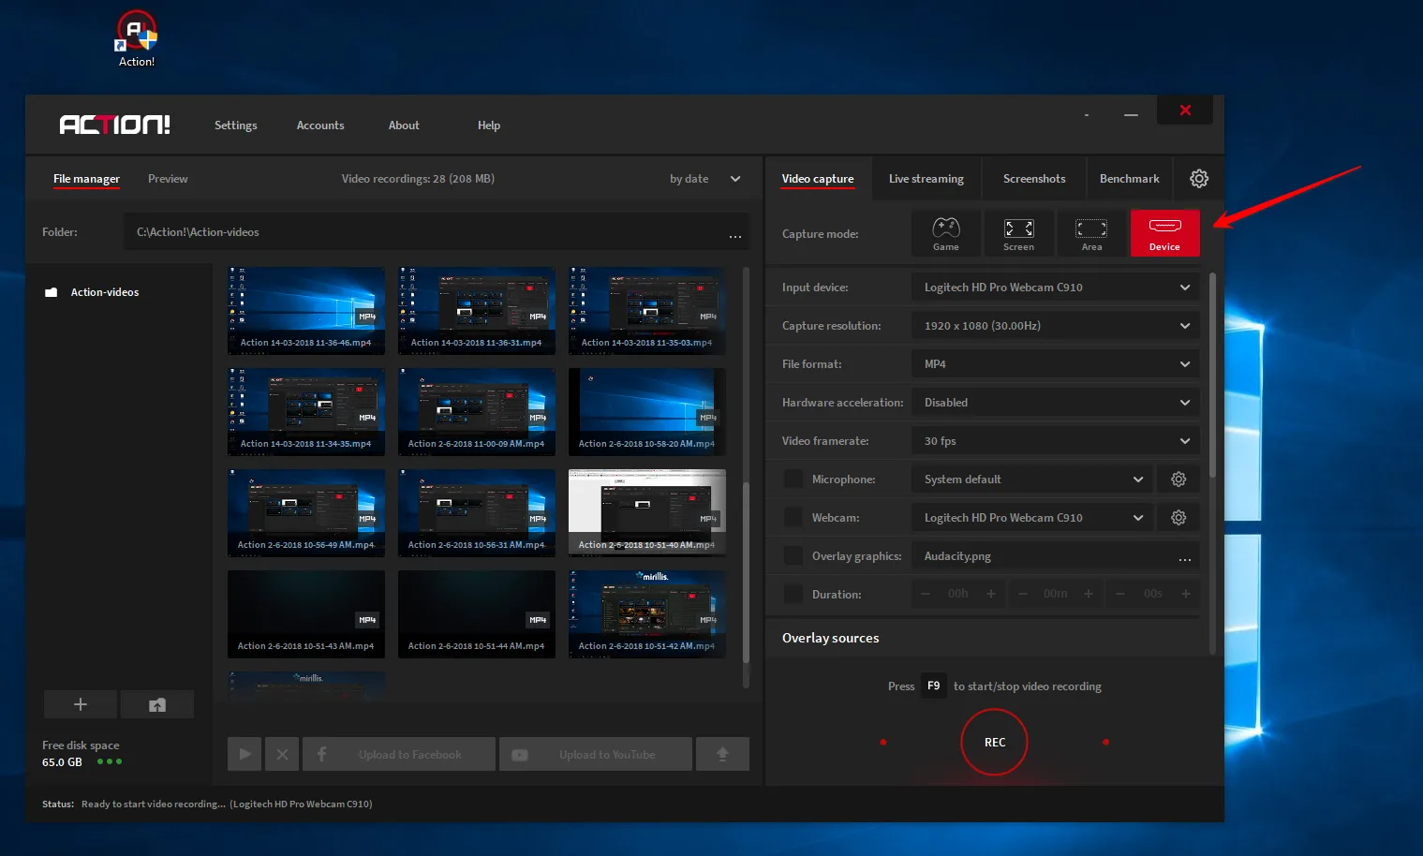Switch to Benchmark tab
This screenshot has width=1423, height=856.
point(1129,179)
